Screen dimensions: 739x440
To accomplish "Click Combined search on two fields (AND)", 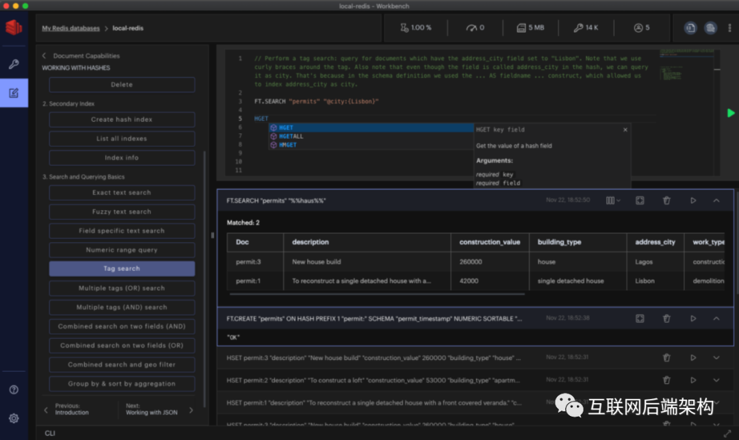I will (122, 326).
